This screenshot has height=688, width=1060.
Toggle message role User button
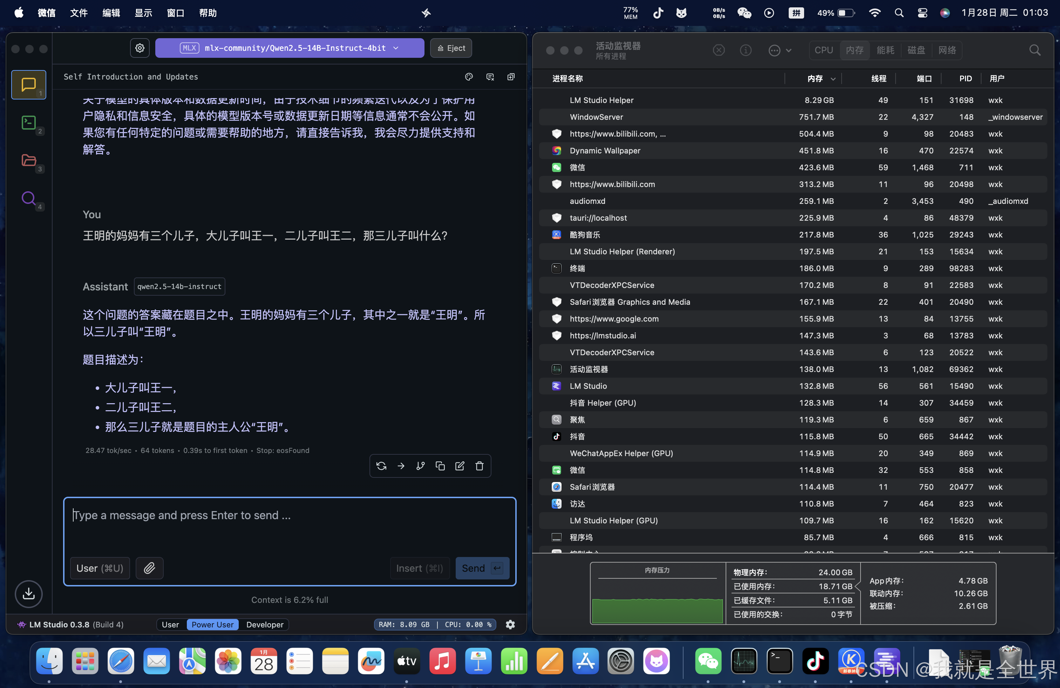(100, 568)
